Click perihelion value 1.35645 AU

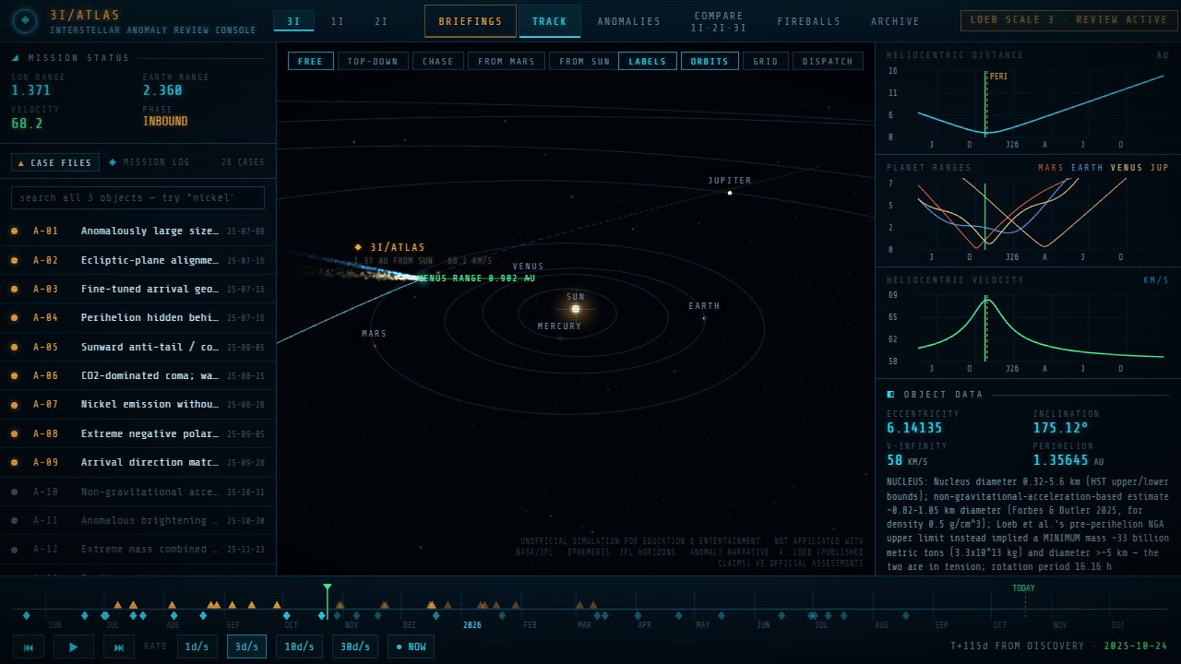tap(1068, 460)
